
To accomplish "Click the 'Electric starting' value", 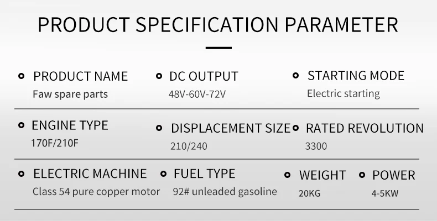I will pyautogui.click(x=343, y=93).
